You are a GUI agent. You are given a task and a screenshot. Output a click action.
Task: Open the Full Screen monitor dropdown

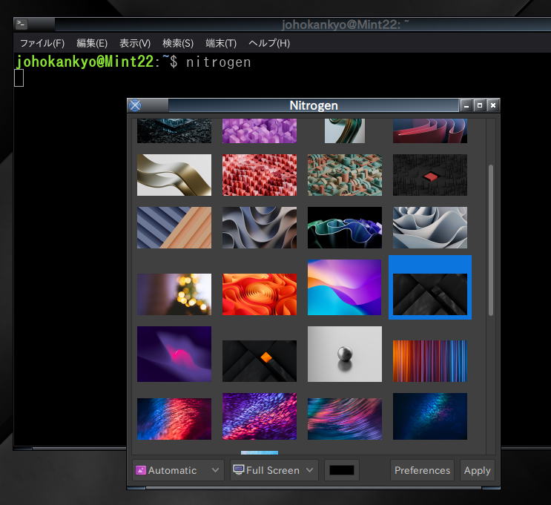click(274, 470)
